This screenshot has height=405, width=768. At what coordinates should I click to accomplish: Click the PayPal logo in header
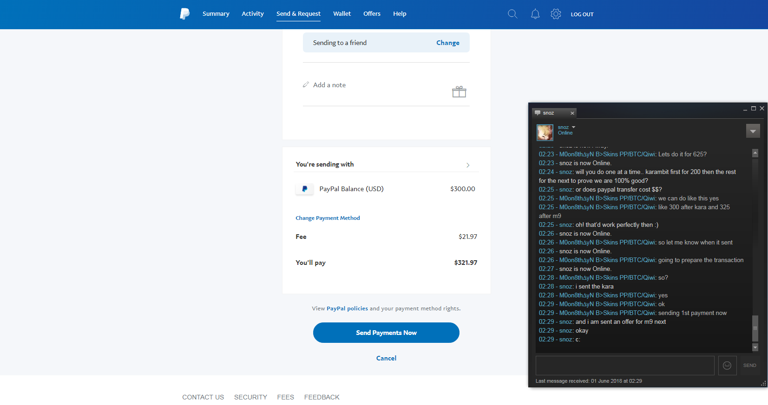pos(185,14)
